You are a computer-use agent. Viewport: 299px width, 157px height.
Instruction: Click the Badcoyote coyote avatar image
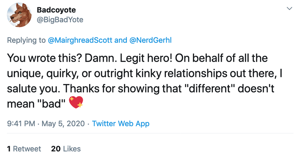[19, 14]
